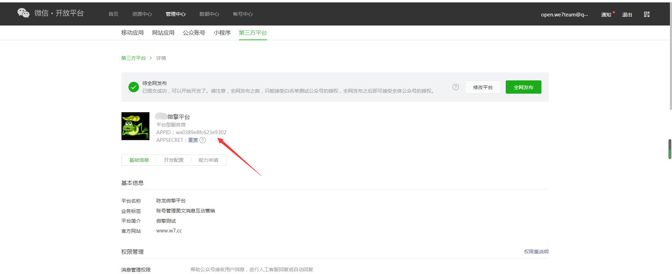Open the QR code icon in header
Viewport: 672px width, 274px height.
click(x=647, y=14)
